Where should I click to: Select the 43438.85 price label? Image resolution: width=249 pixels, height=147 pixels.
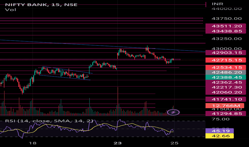pos(226,31)
